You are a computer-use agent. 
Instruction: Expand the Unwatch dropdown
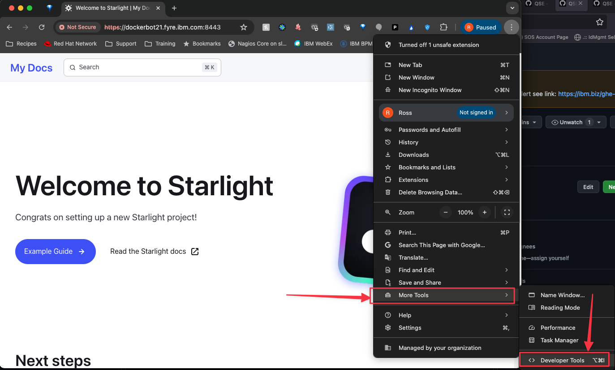pyautogui.click(x=598, y=122)
